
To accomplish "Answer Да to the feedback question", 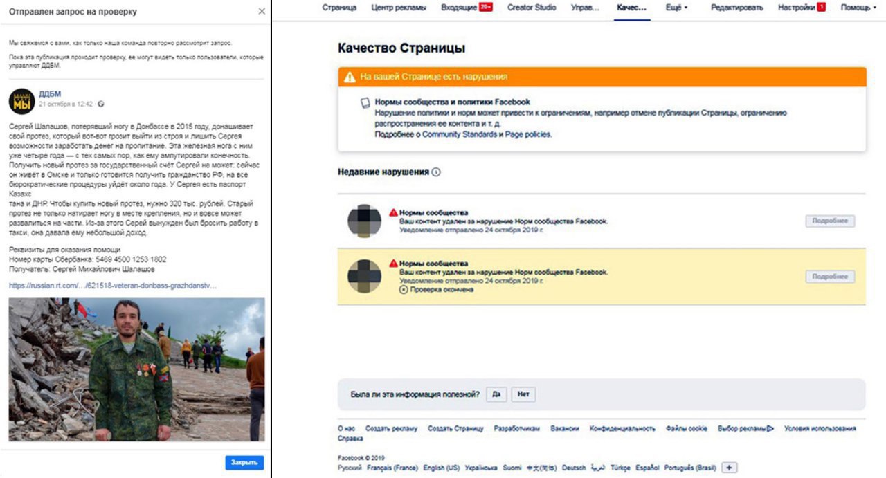I will click(496, 395).
